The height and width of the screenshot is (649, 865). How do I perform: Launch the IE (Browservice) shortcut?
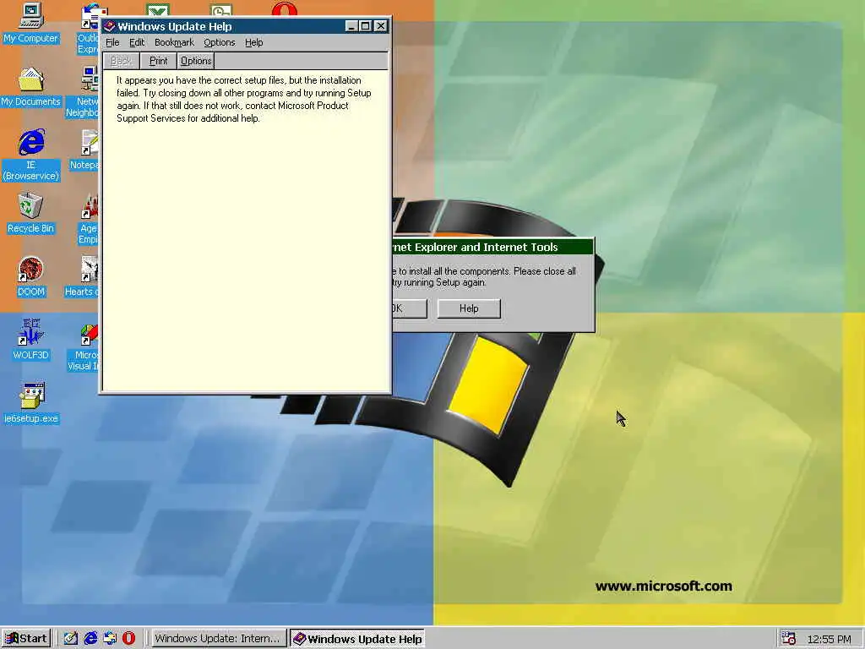31,155
